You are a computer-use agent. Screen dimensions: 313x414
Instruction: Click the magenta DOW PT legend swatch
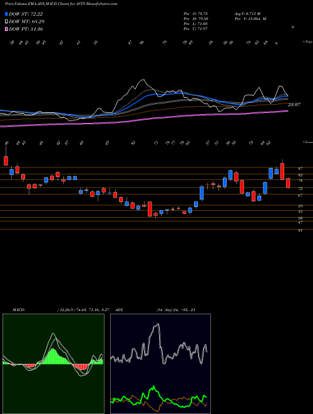pos(6,29)
